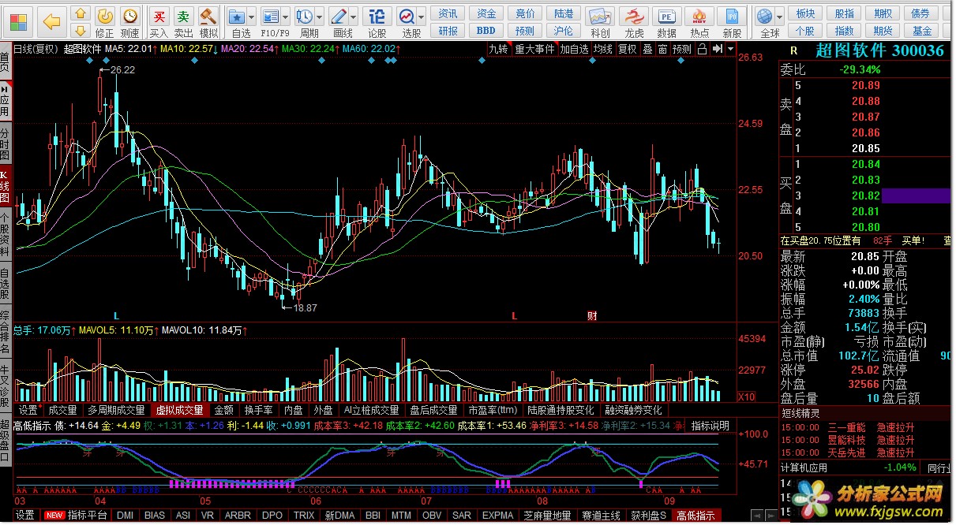Image resolution: width=956 pixels, height=525 pixels.
Task: Click the 板块 sectors button
Action: coord(805,14)
